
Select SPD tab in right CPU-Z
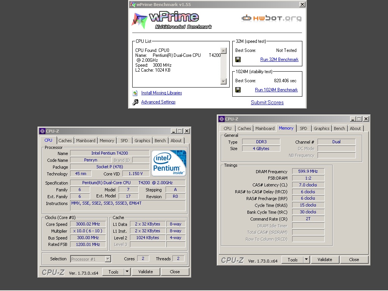(304, 128)
